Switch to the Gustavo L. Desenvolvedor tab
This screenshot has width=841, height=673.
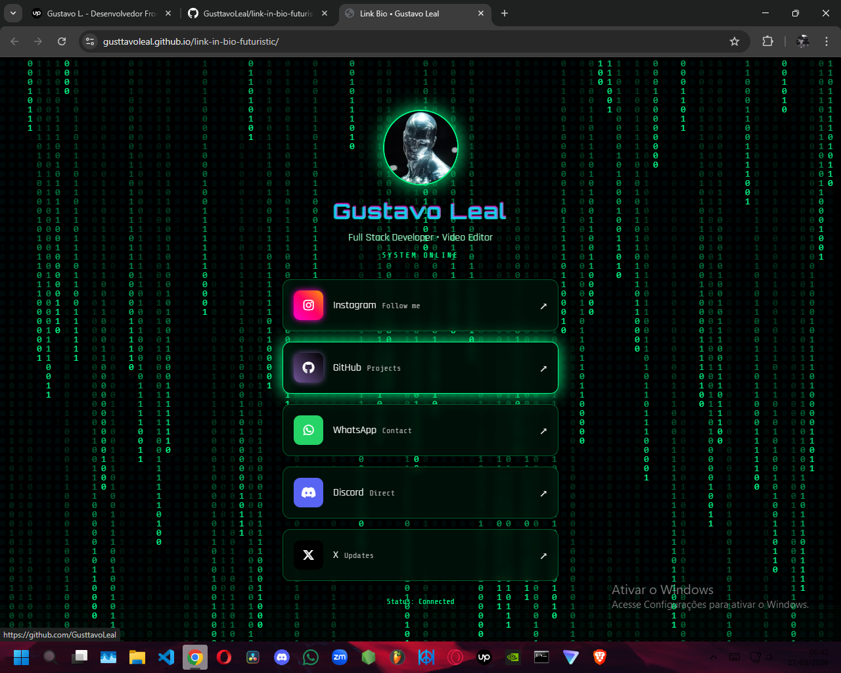(x=102, y=13)
